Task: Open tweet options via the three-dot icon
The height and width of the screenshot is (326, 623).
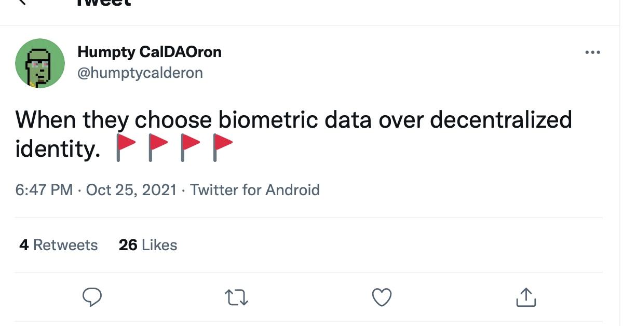Action: [x=593, y=51]
